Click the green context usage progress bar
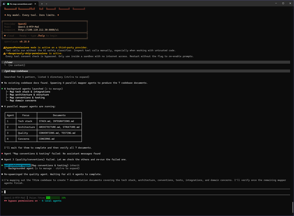 pos(53,198)
